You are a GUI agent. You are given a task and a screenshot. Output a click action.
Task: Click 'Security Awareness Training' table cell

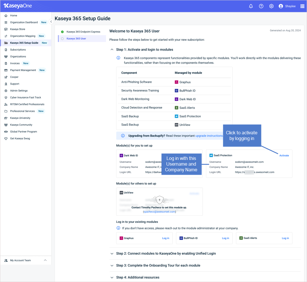140,91
